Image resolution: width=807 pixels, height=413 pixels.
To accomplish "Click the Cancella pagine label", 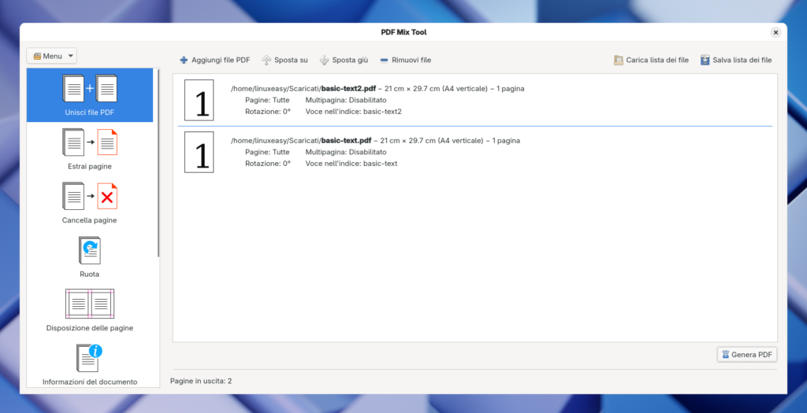I will tap(90, 220).
